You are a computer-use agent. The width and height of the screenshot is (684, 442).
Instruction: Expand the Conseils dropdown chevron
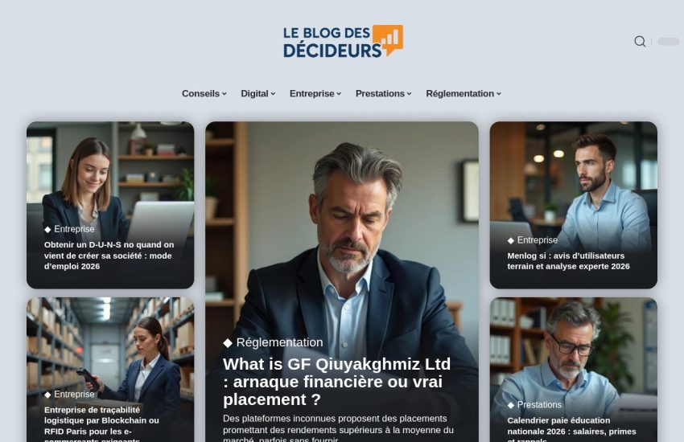tap(225, 94)
